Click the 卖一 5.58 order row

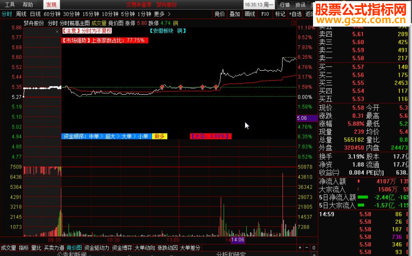[x=364, y=58]
